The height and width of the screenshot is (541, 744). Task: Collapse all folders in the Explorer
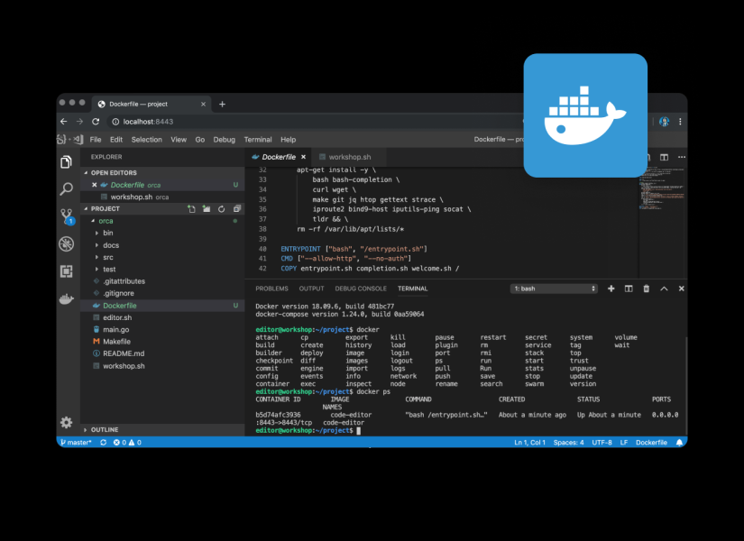(x=236, y=208)
